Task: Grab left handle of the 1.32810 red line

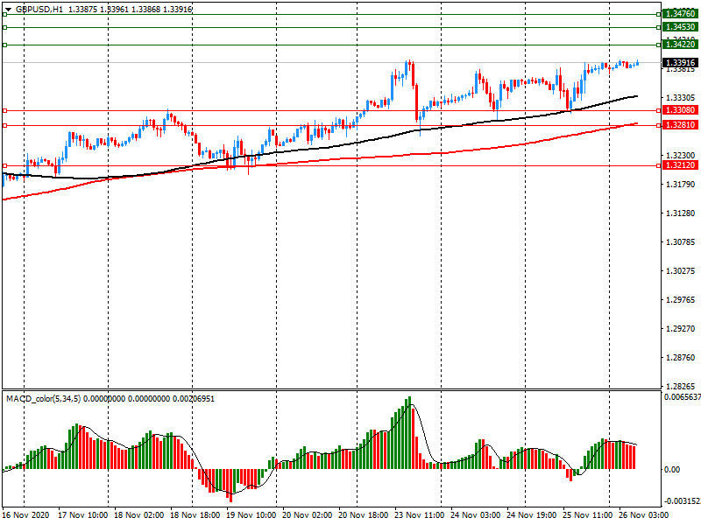Action: (5, 125)
